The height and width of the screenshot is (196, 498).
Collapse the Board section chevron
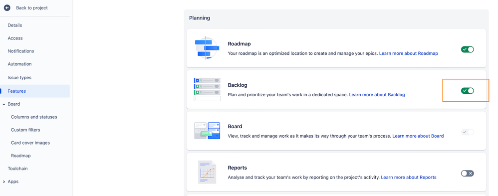click(4, 104)
